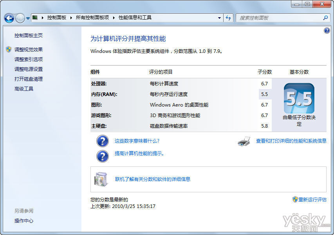This screenshot has width=334, height=235.
Task: Select the 处理器 component label
Action: pyautogui.click(x=99, y=84)
